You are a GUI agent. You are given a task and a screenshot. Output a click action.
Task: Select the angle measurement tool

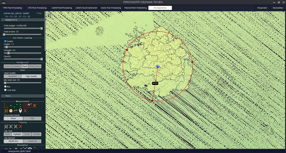click(x=6, y=106)
